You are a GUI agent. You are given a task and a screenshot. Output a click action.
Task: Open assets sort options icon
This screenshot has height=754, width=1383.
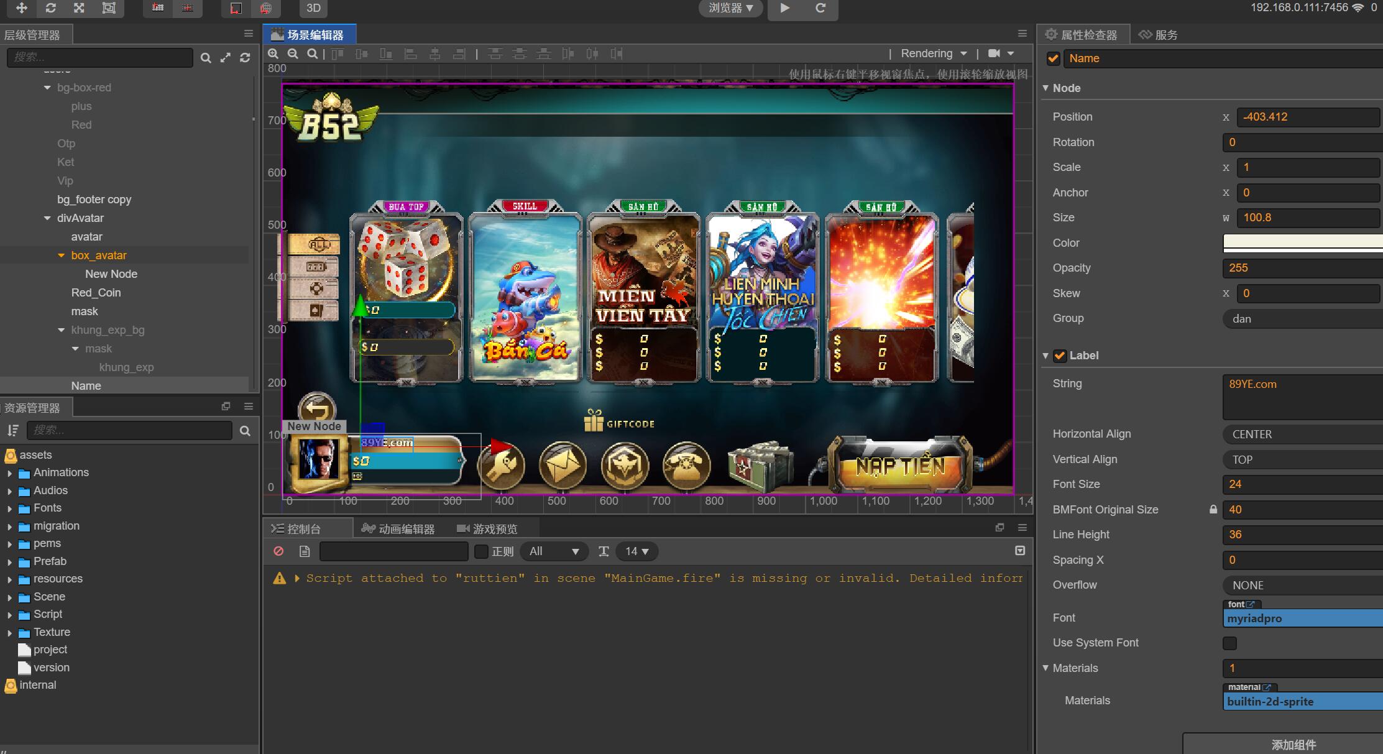(12, 430)
